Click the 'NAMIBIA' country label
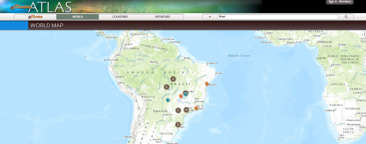Image resolution: width=366 pixels, height=144 pixels. pyautogui.click(x=336, y=105)
